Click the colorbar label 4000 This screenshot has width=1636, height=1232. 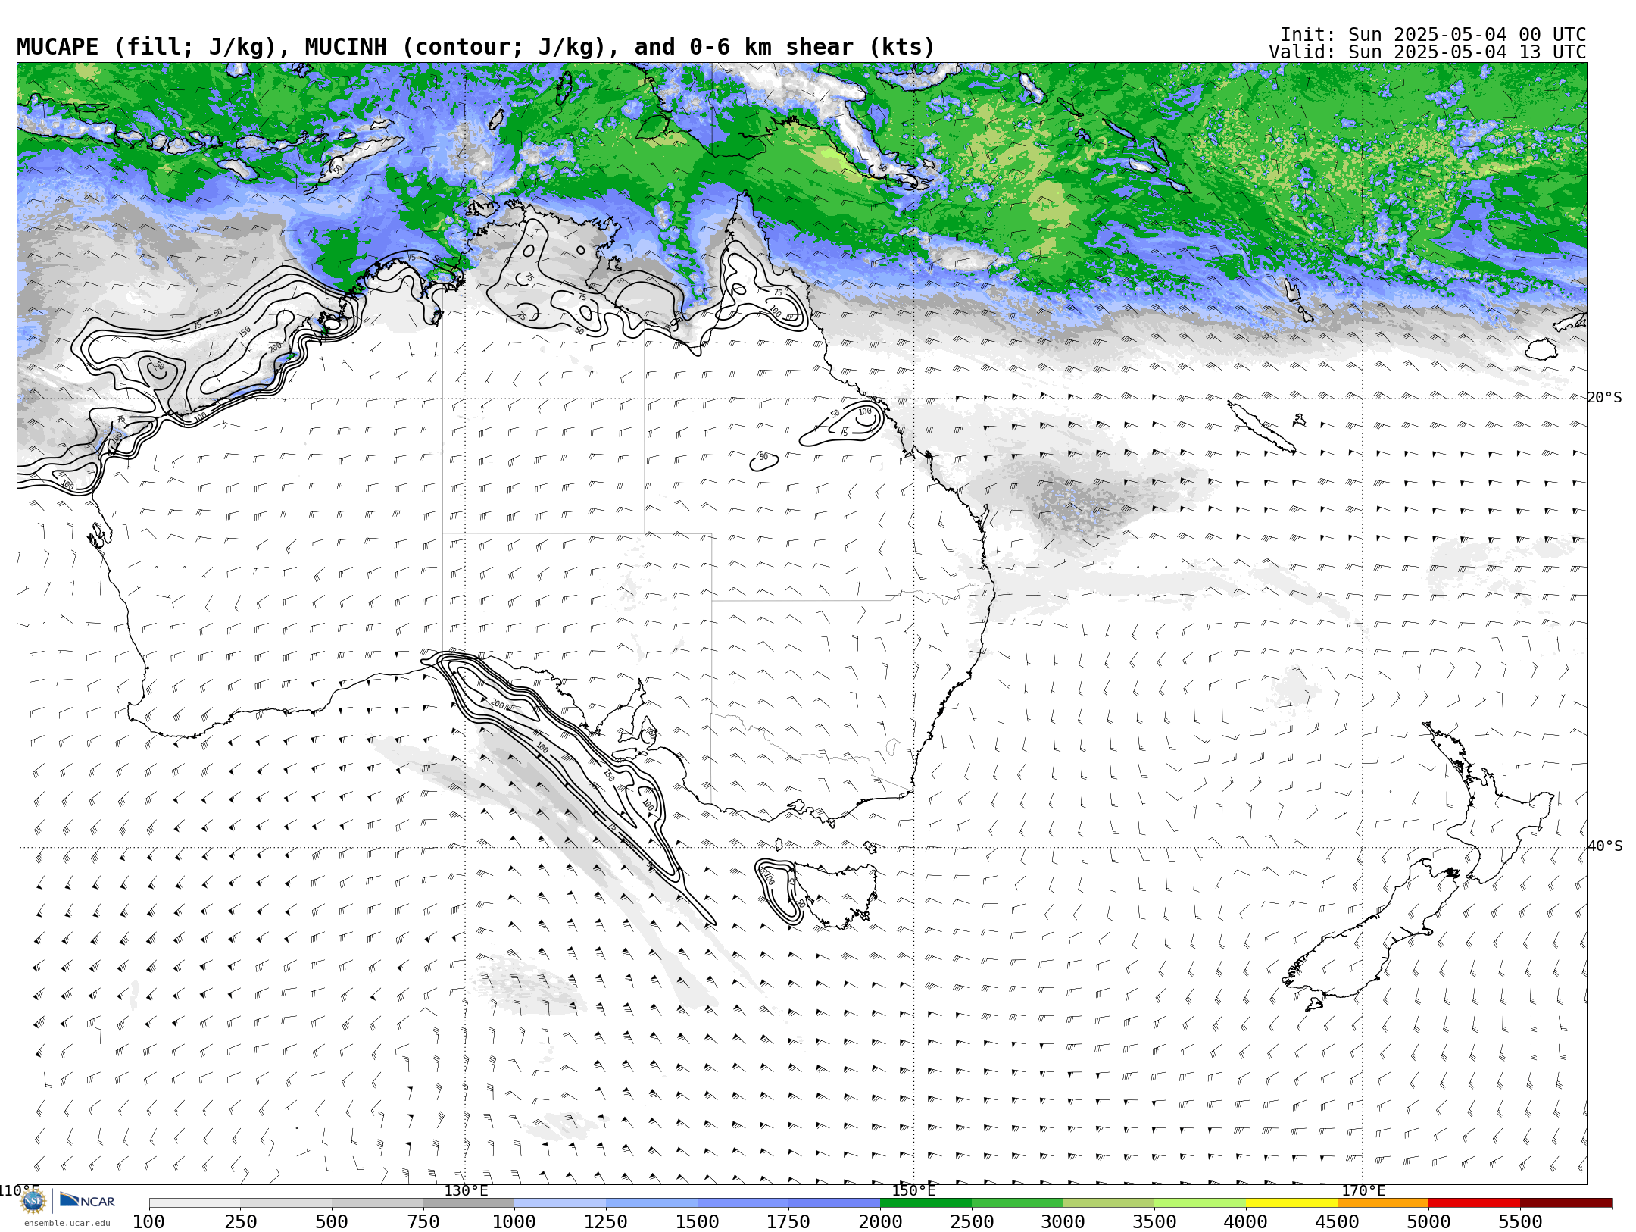(x=1246, y=1222)
